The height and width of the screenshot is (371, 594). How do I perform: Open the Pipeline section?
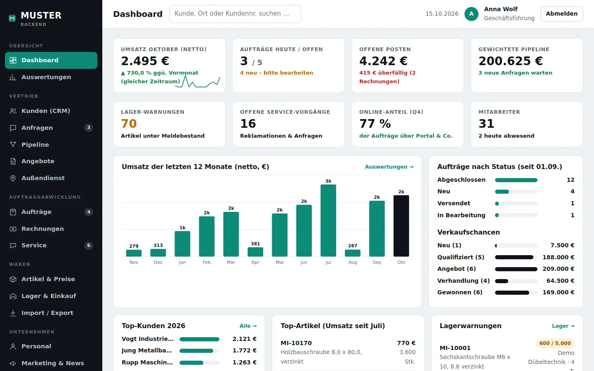click(x=51, y=145)
